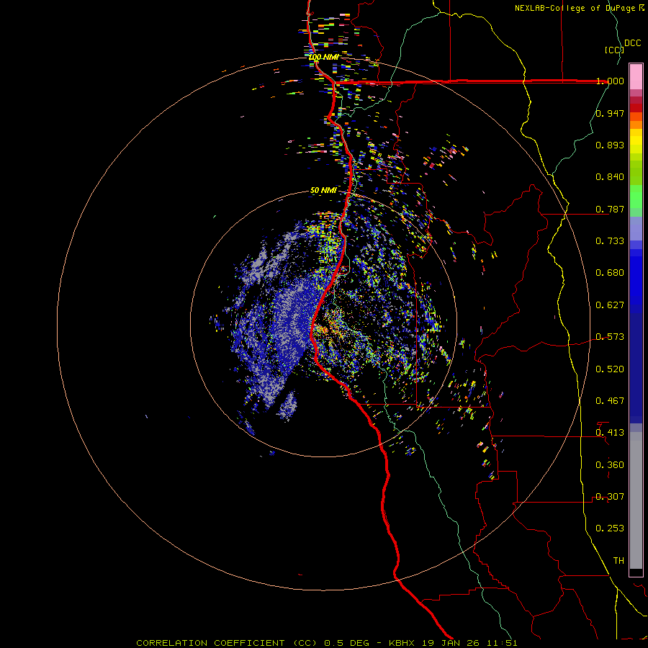
Task: Click the 19 JAN 26 date
Action: [452, 643]
